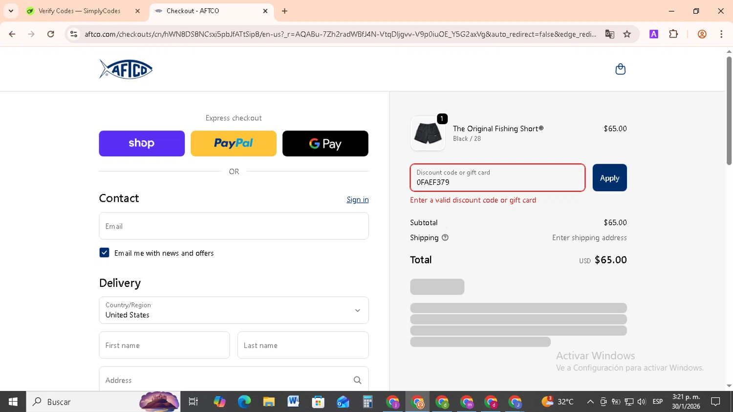
Task: Click the translate page icon
Action: point(609,34)
